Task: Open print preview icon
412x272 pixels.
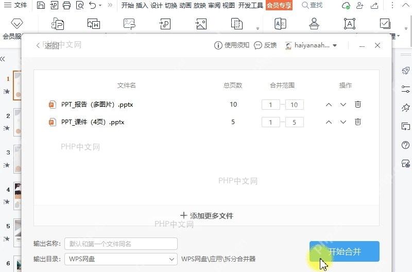Action: point(80,5)
